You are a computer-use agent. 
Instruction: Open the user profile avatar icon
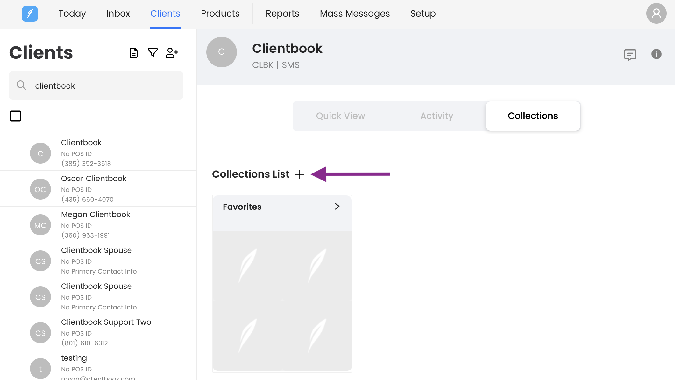pyautogui.click(x=656, y=14)
